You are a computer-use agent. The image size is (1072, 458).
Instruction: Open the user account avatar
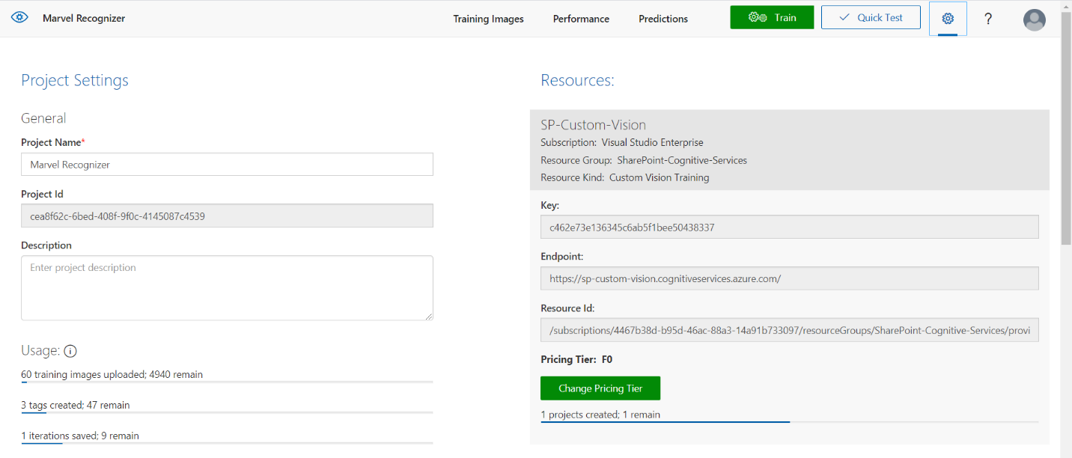(1034, 19)
